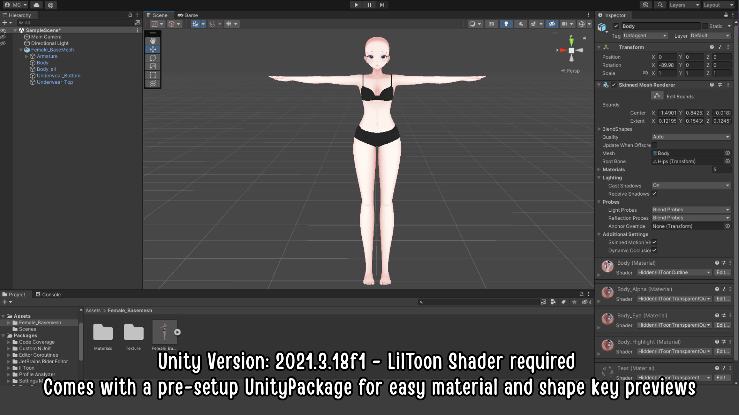Image resolution: width=739 pixels, height=415 pixels.
Task: Open Transform component help icon
Action: 712,47
